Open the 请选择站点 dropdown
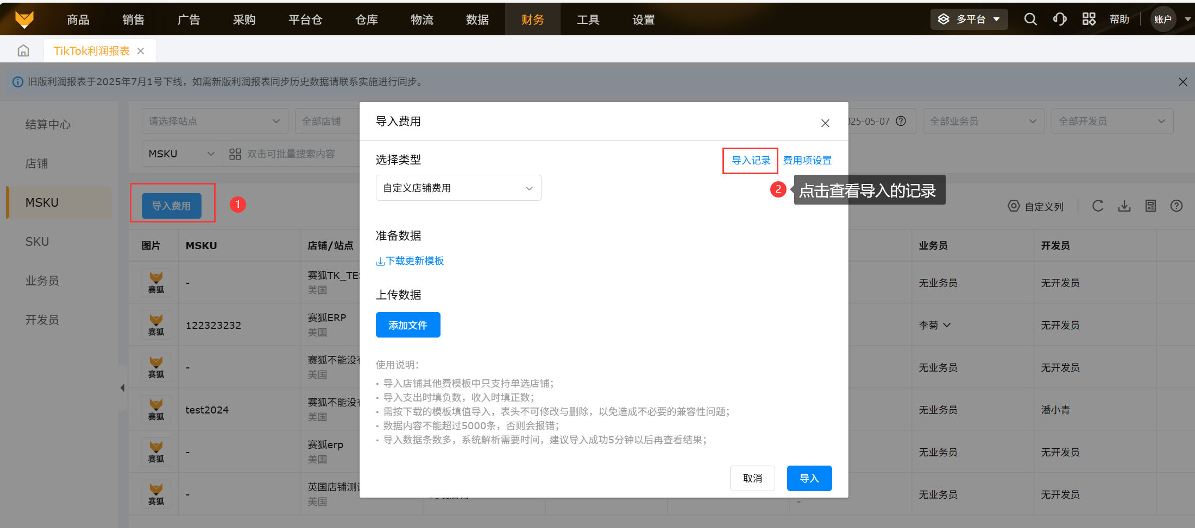 coord(215,121)
